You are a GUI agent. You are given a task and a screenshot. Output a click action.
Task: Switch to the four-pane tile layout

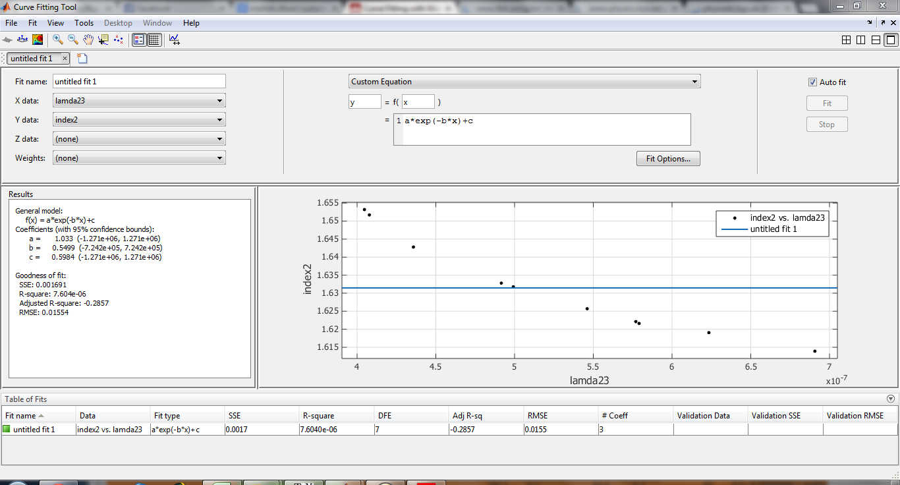pyautogui.click(x=847, y=40)
